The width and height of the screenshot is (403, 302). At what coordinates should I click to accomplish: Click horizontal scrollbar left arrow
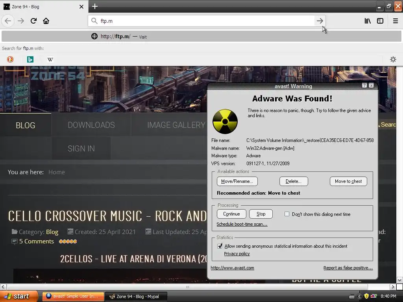coord(3,287)
